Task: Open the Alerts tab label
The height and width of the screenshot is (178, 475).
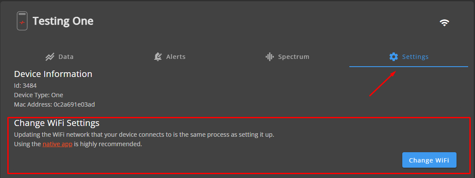Action: (176, 57)
